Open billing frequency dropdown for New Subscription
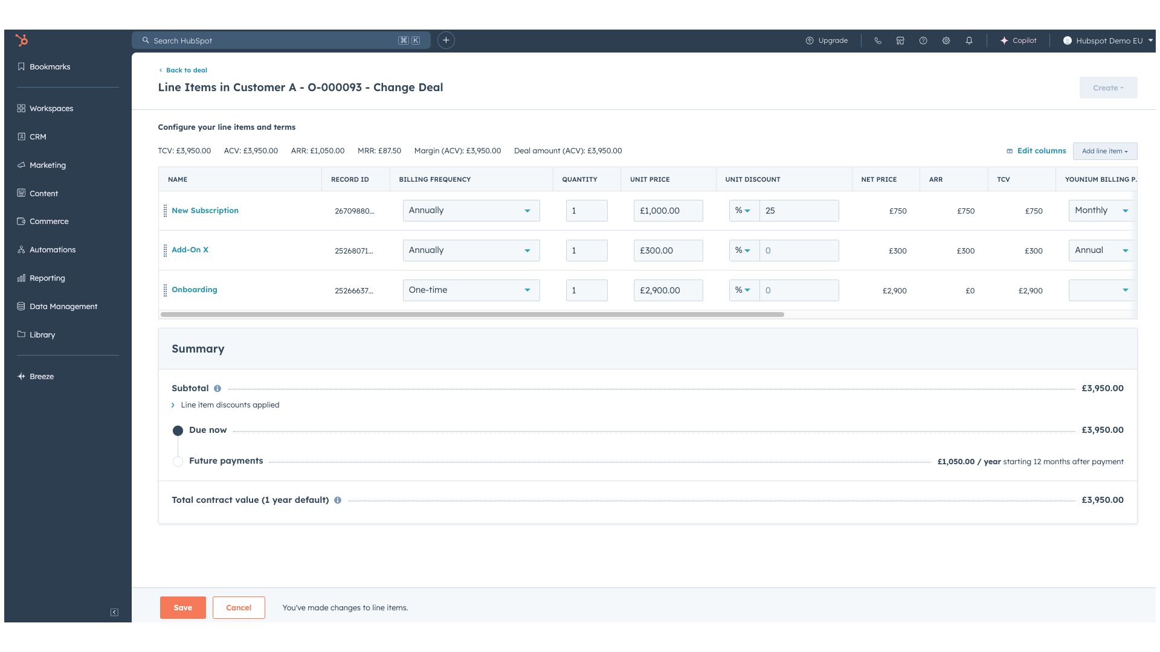This screenshot has width=1160, height=652. [471, 211]
